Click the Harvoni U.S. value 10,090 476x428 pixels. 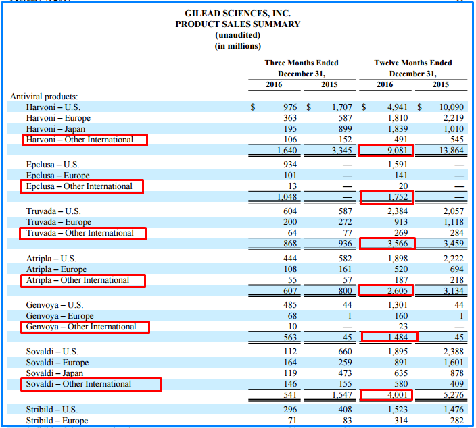[452, 107]
